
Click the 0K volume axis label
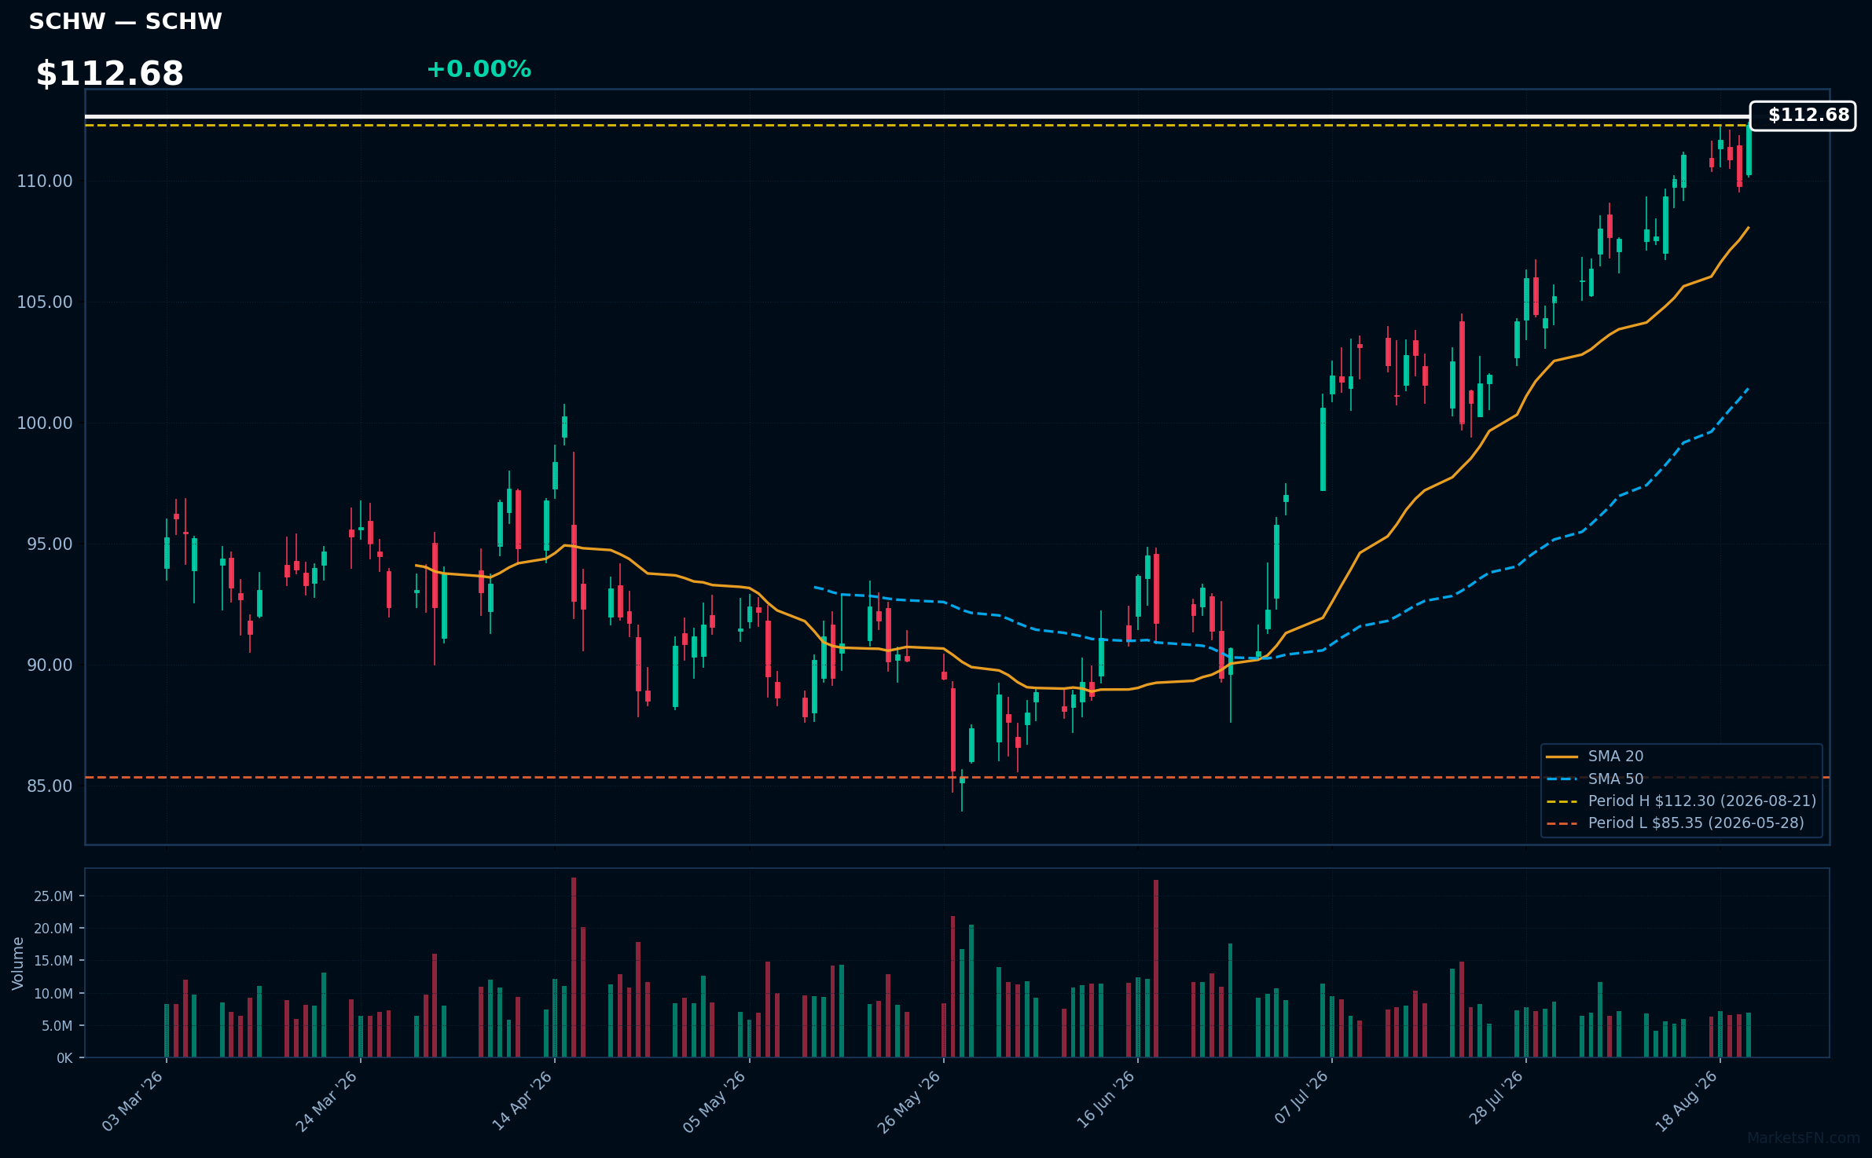(x=64, y=1058)
